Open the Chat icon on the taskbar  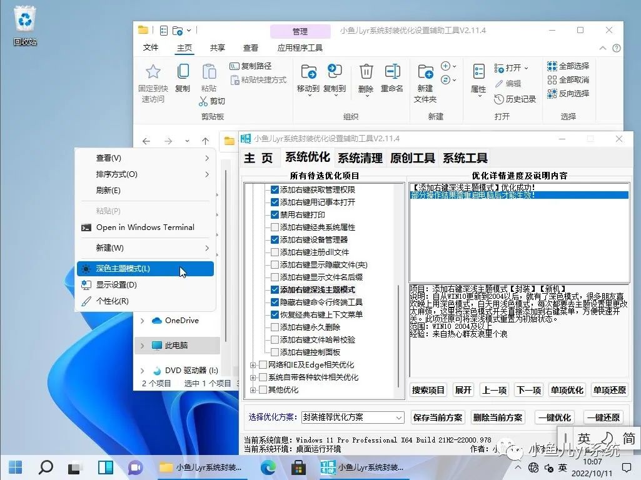click(135, 467)
